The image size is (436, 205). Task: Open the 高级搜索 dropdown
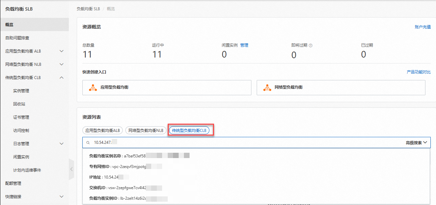pyautogui.click(x=416, y=143)
